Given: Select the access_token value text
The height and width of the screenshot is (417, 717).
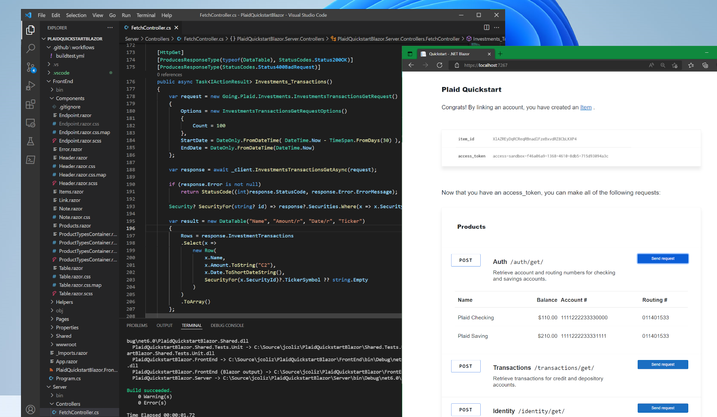Looking at the screenshot, I should (550, 156).
